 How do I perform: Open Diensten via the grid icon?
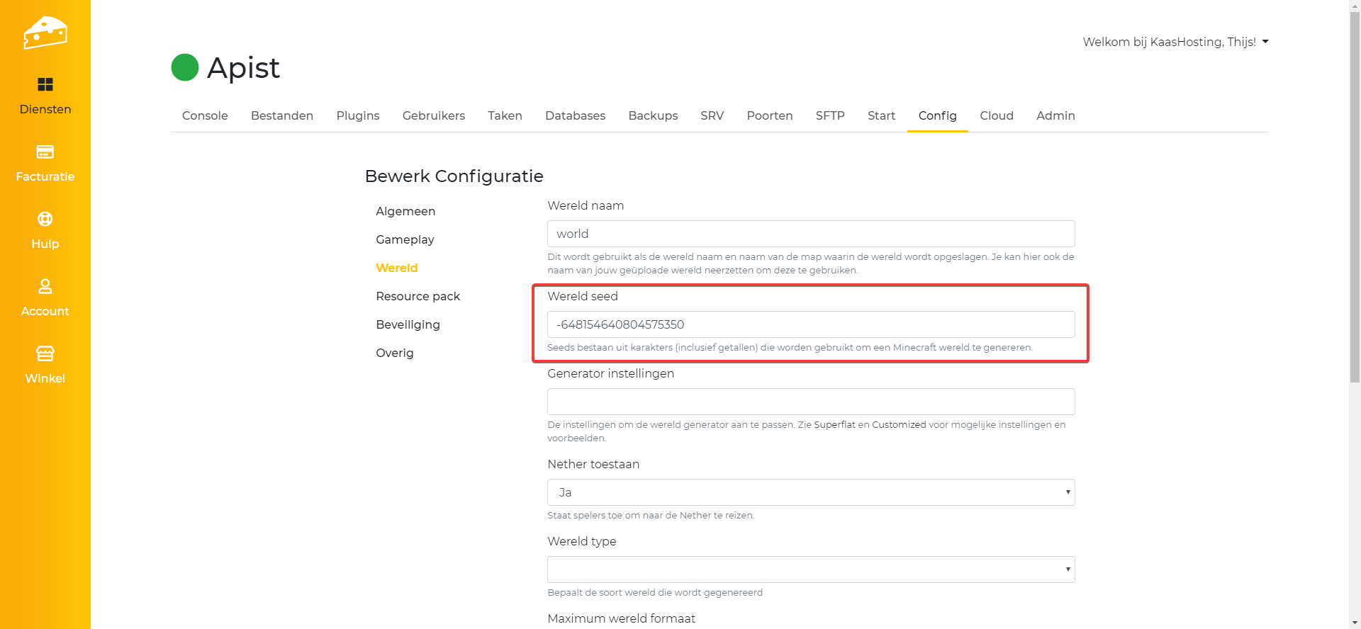pos(45,85)
